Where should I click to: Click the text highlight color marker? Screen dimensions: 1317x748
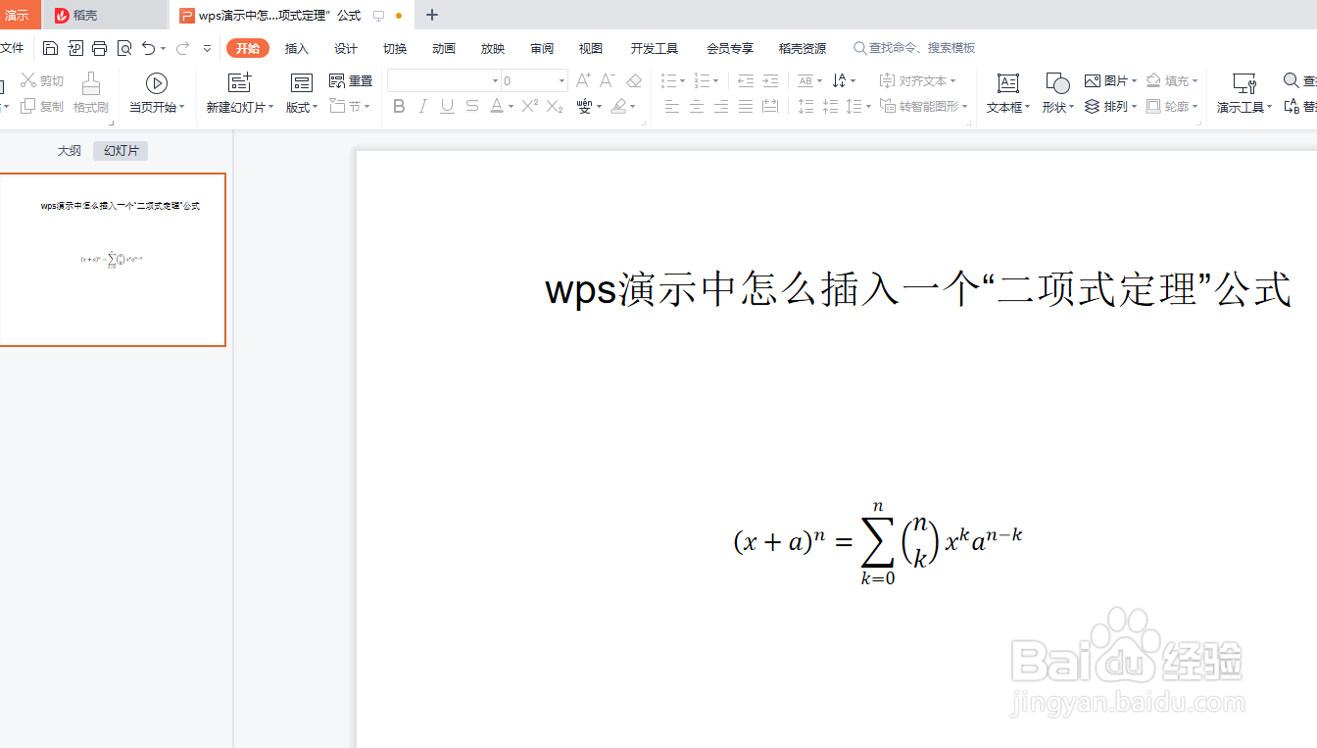[618, 106]
